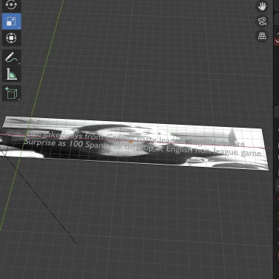Pick the Add Cube tool
This screenshot has width=279, height=279.
11,93
